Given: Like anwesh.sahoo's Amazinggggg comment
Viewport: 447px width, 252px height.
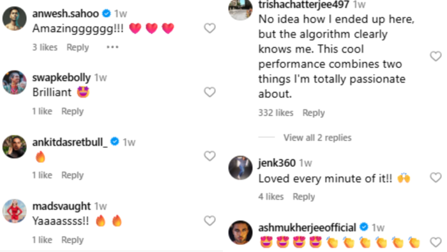Looking at the screenshot, I should point(210,28).
